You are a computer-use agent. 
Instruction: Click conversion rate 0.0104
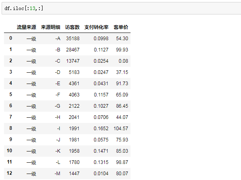pyautogui.click(x=101, y=174)
